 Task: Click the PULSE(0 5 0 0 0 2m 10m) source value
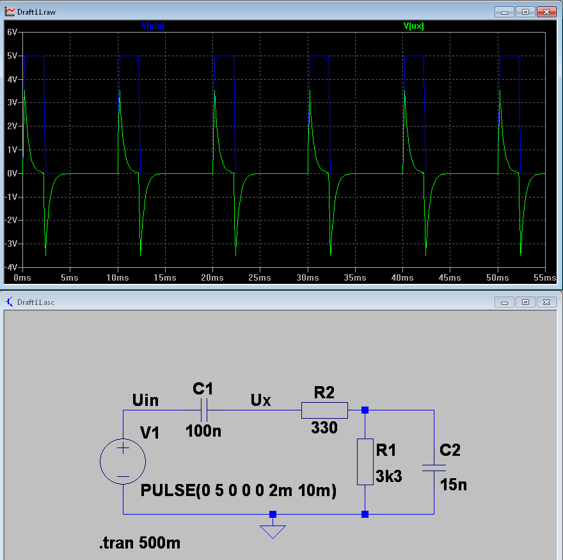pos(239,490)
